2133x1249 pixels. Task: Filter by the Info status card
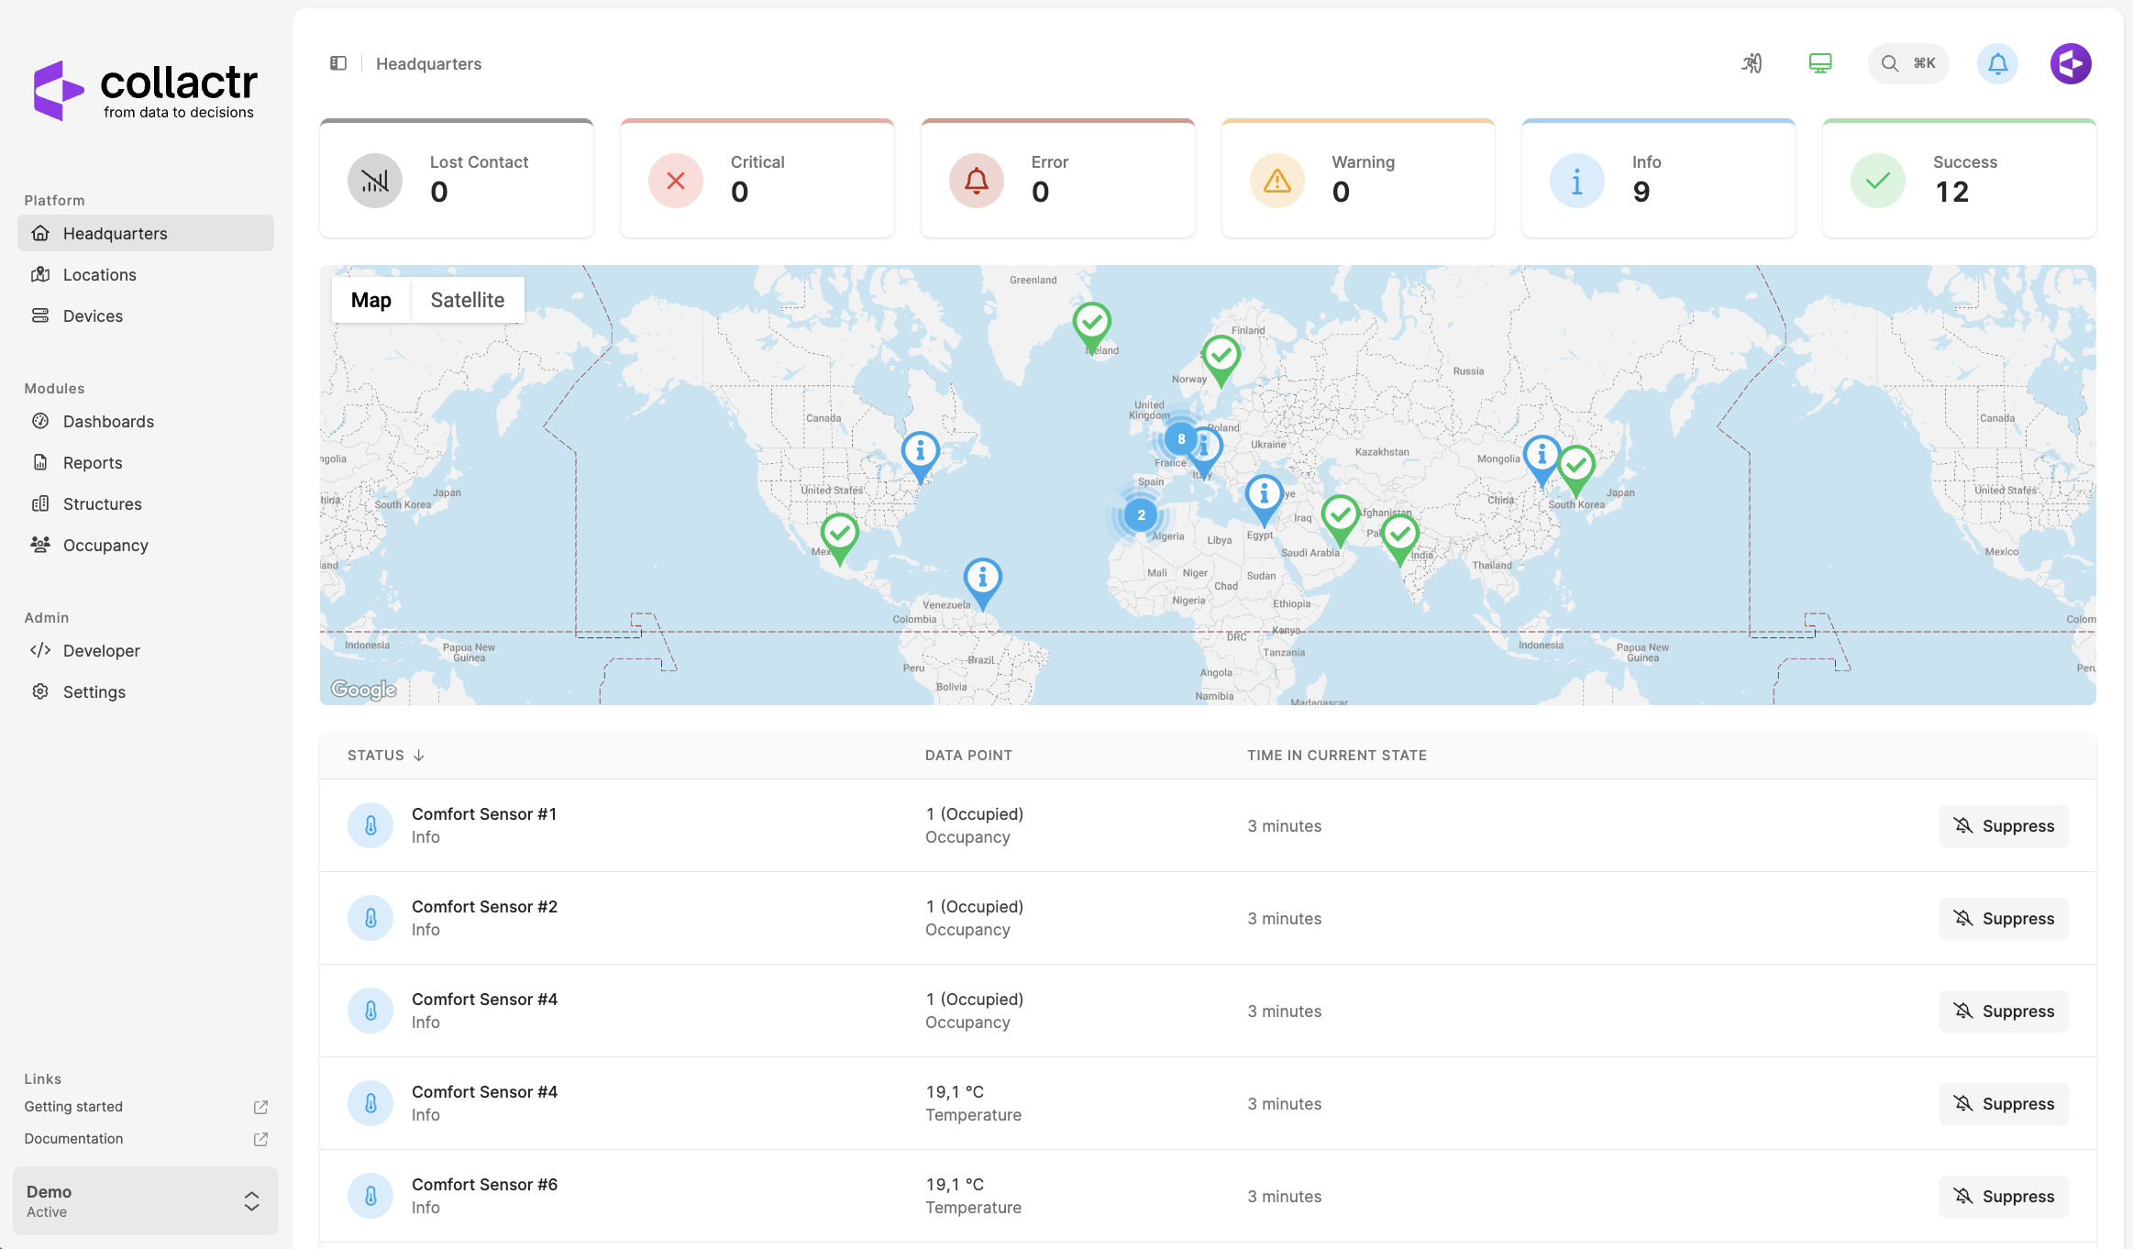1658,179
